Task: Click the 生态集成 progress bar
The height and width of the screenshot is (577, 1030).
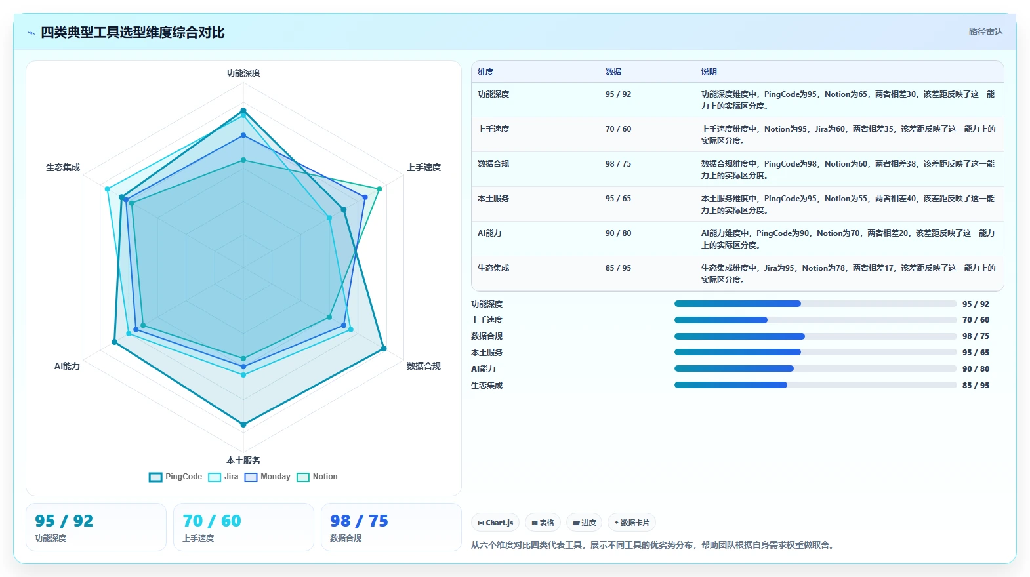Action: click(x=815, y=385)
